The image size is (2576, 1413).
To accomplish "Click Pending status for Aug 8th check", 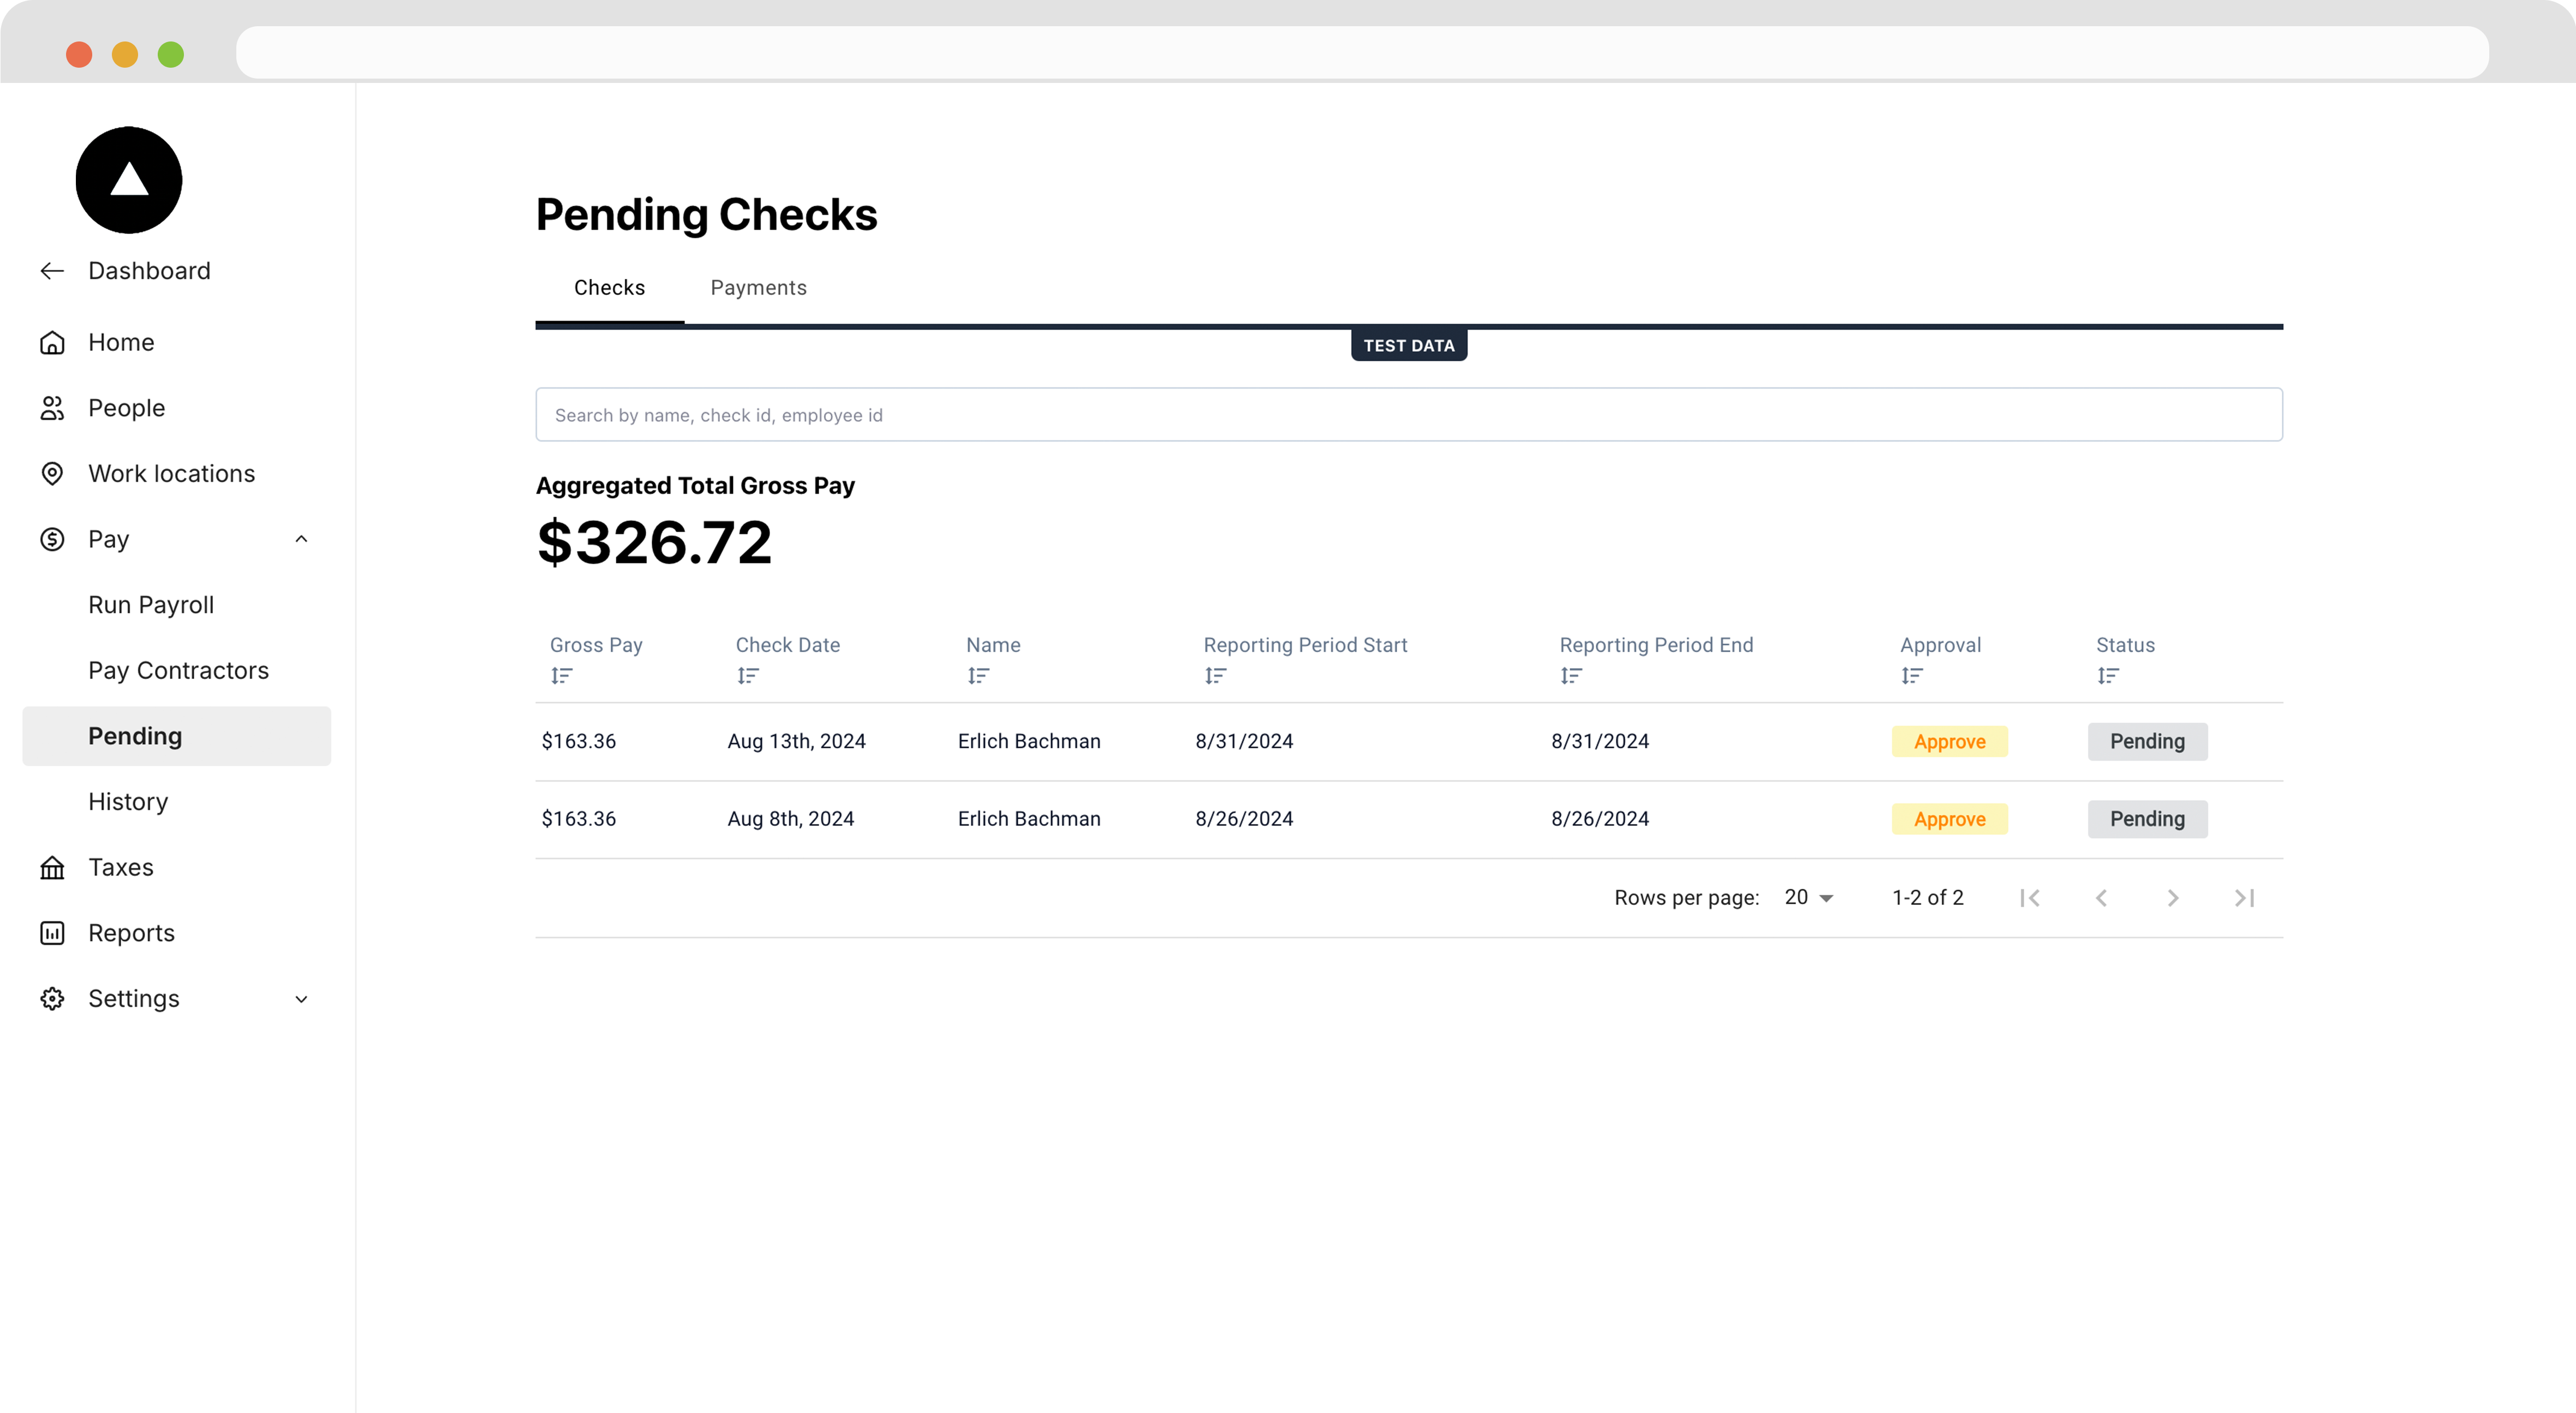I will (2148, 819).
